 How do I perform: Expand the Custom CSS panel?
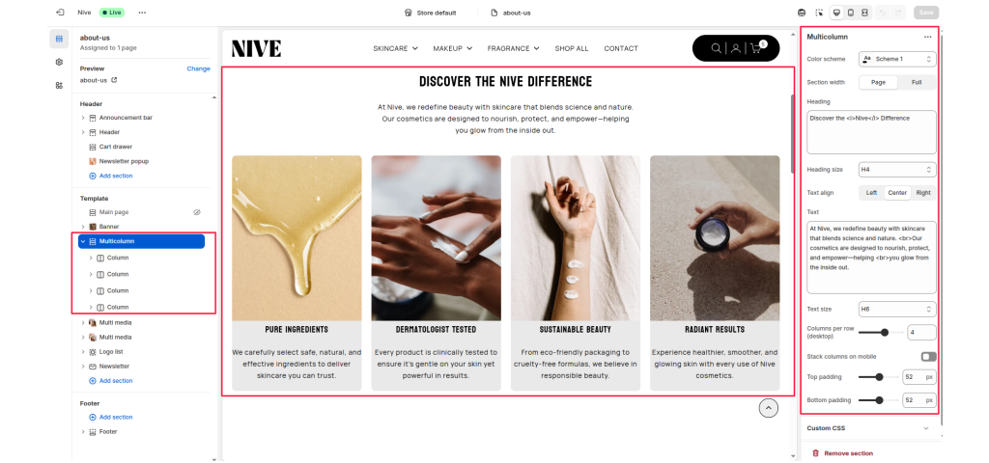click(x=868, y=428)
